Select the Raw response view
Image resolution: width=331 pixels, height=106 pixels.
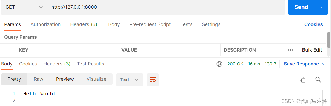(x=38, y=79)
